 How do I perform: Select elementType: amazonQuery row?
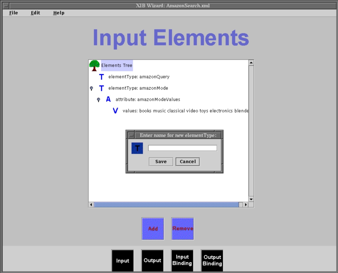[139, 77]
